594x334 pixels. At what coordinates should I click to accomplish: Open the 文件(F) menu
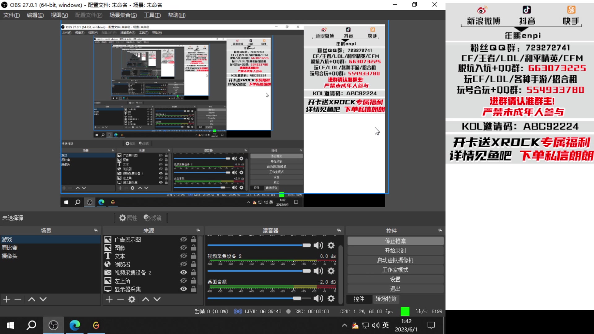(x=11, y=15)
